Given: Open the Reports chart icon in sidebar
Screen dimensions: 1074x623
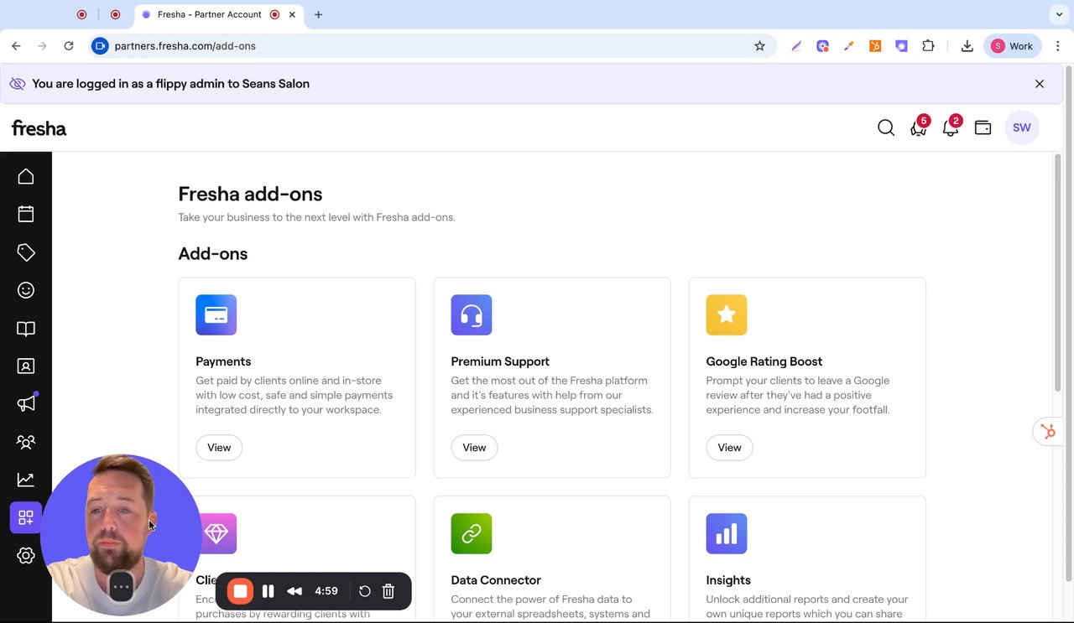Looking at the screenshot, I should pyautogui.click(x=26, y=480).
